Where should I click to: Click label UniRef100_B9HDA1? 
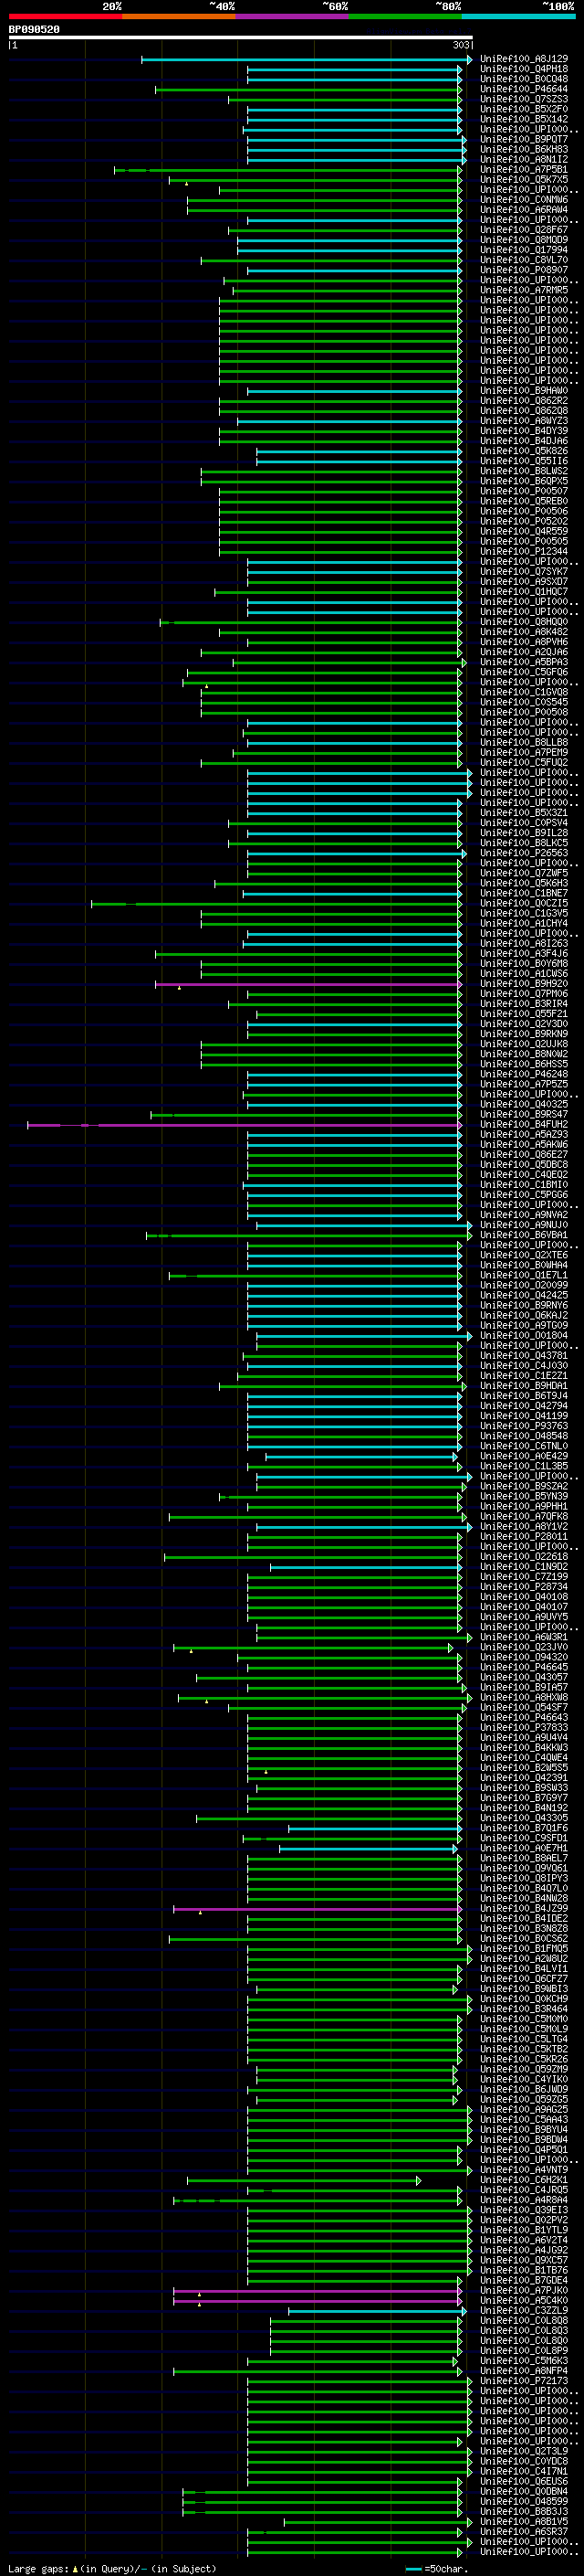click(x=524, y=1386)
